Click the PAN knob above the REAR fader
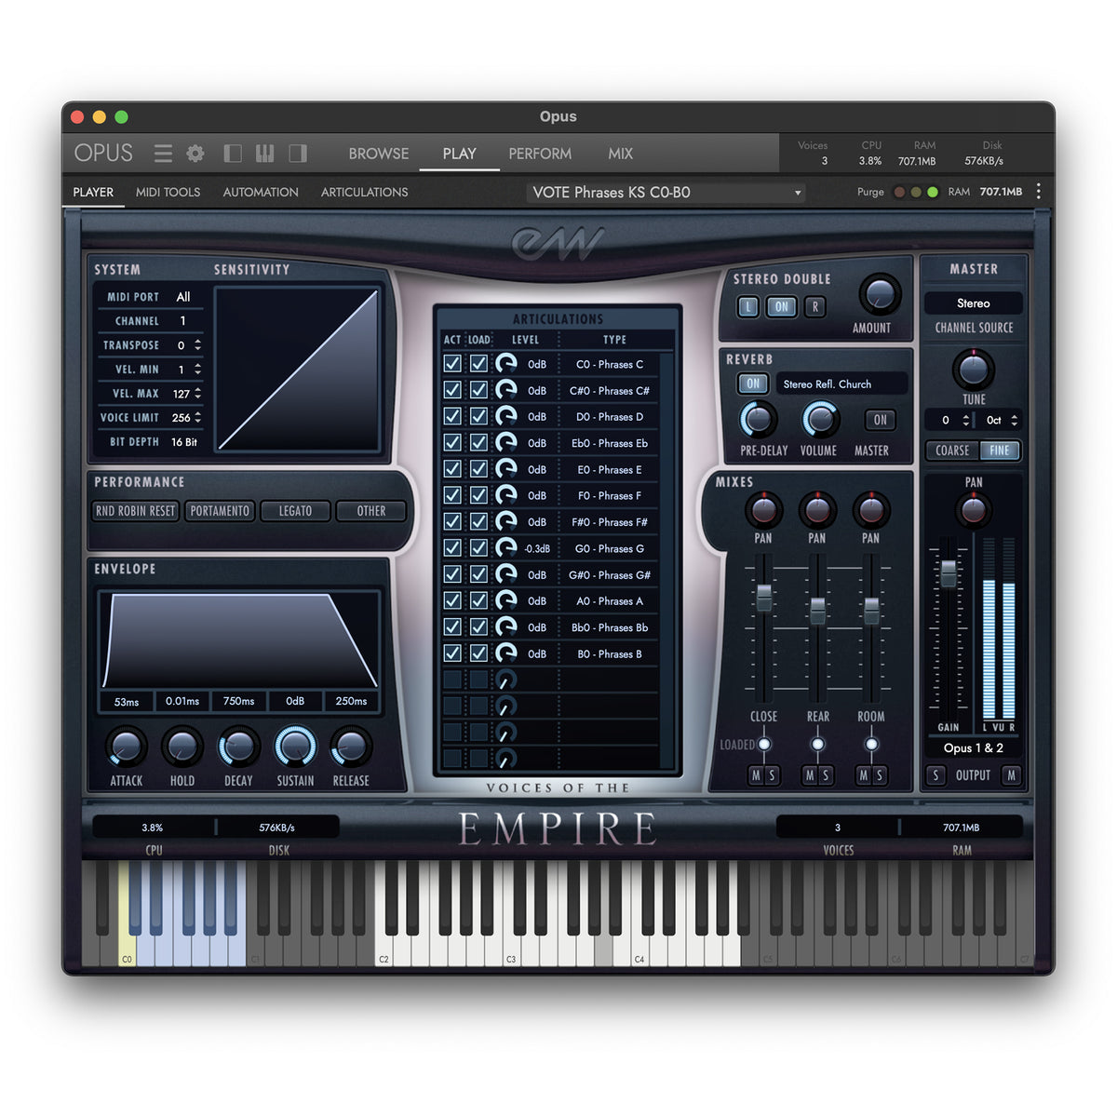This screenshot has width=1117, height=1117. [817, 509]
